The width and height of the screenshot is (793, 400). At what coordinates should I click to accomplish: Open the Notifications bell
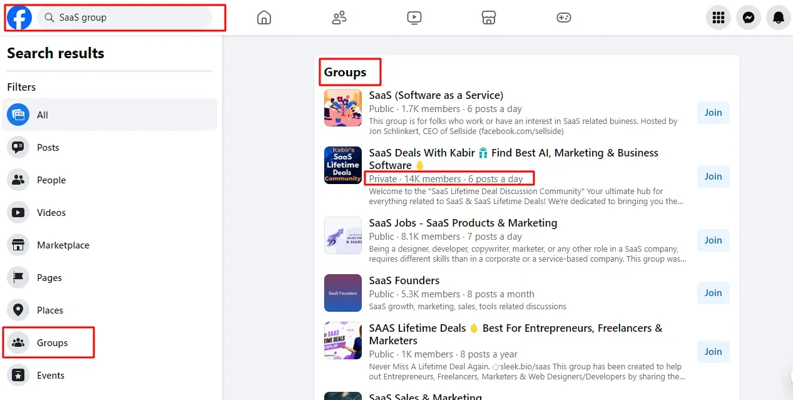[778, 18]
